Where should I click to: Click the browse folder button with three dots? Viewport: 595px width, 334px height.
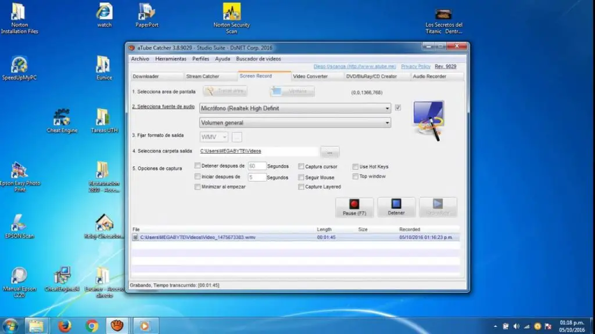(x=329, y=152)
